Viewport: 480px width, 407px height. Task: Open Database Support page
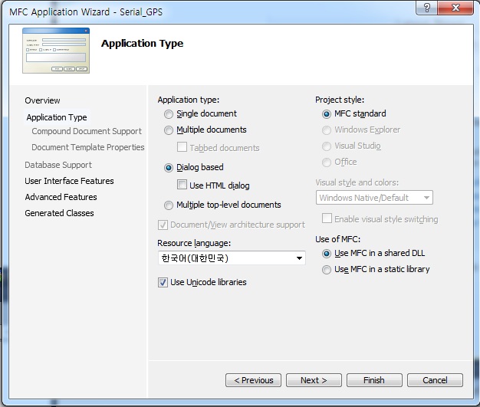point(58,165)
